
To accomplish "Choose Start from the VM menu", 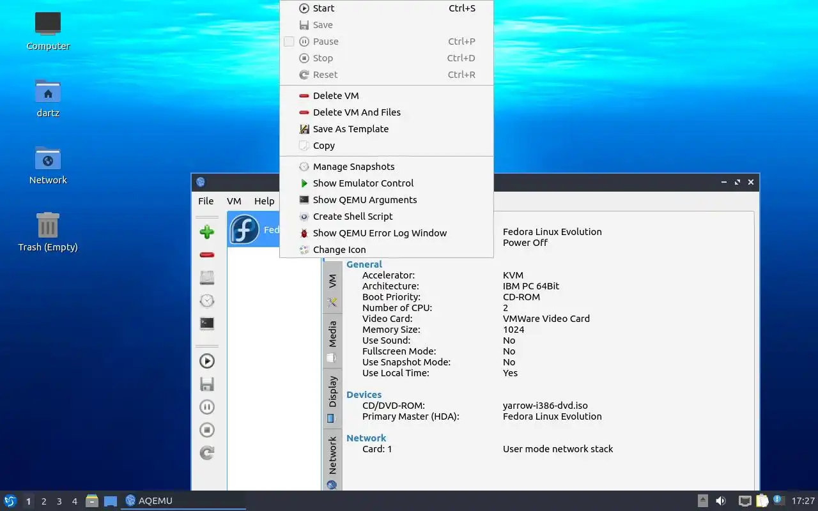I will click(x=387, y=8).
